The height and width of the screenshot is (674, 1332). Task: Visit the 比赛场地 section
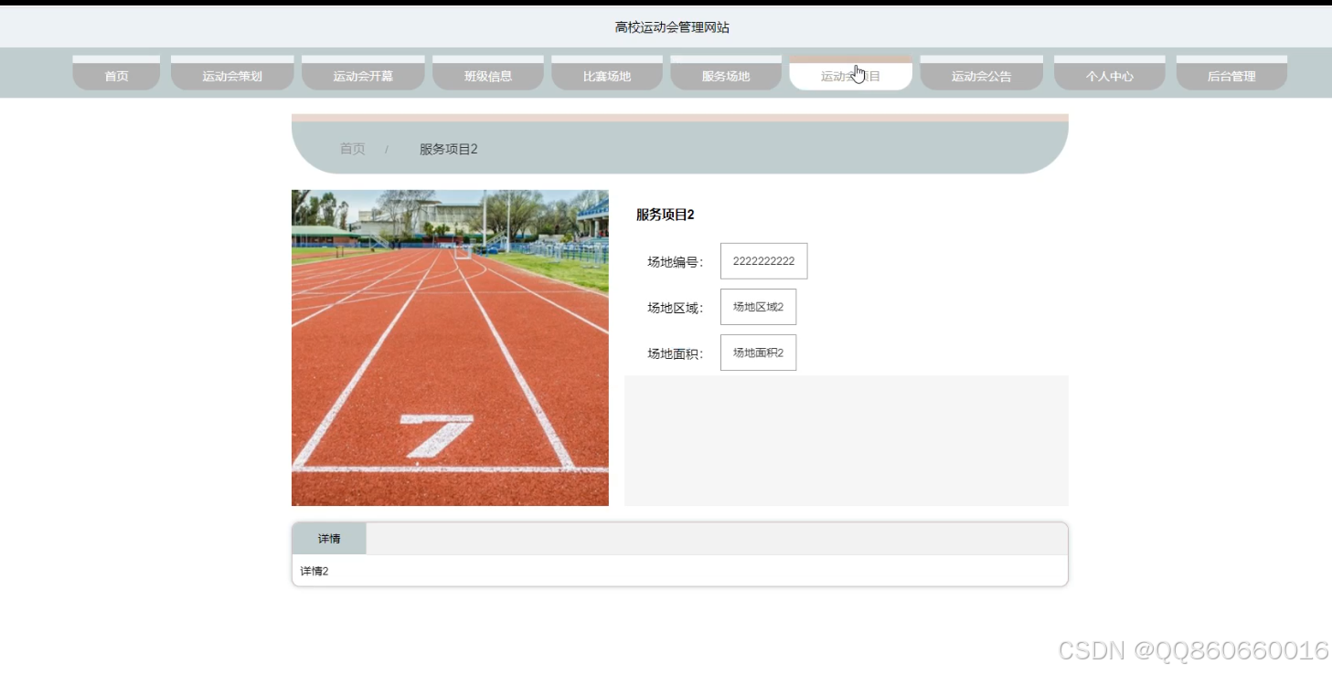pos(606,76)
